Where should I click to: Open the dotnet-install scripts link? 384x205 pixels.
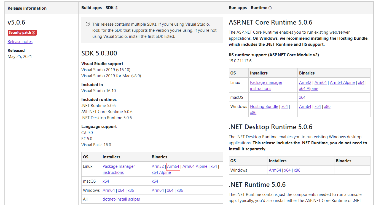121,199
